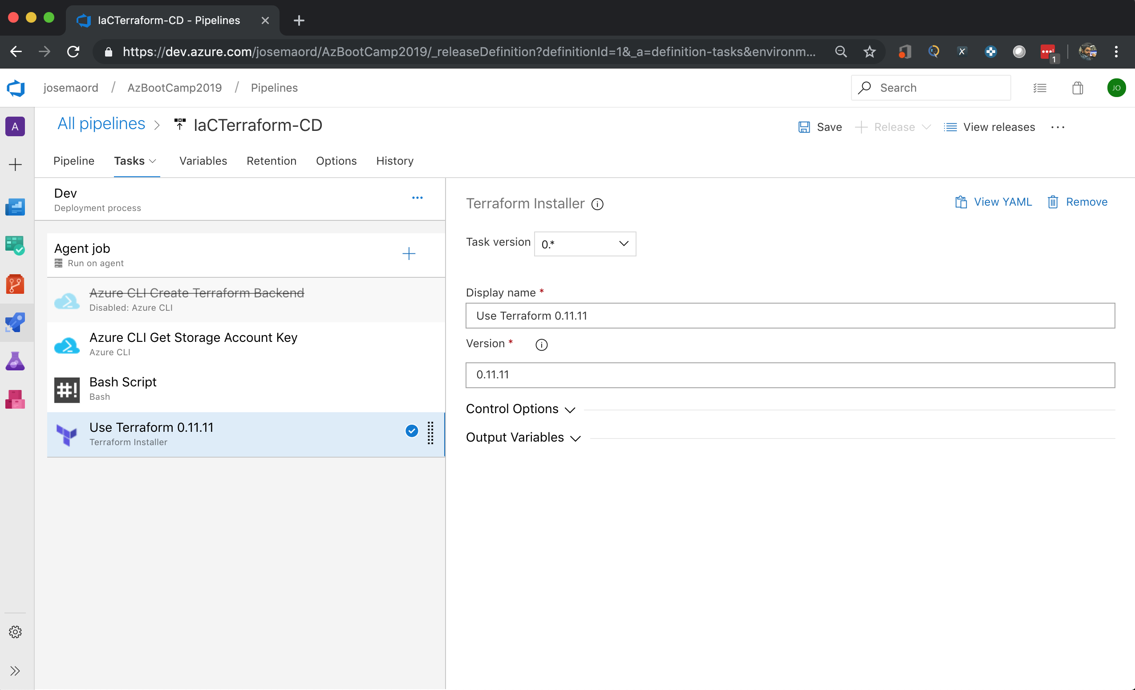The image size is (1135, 690).
Task: Click checkmark on Use Terraform task
Action: click(x=411, y=431)
